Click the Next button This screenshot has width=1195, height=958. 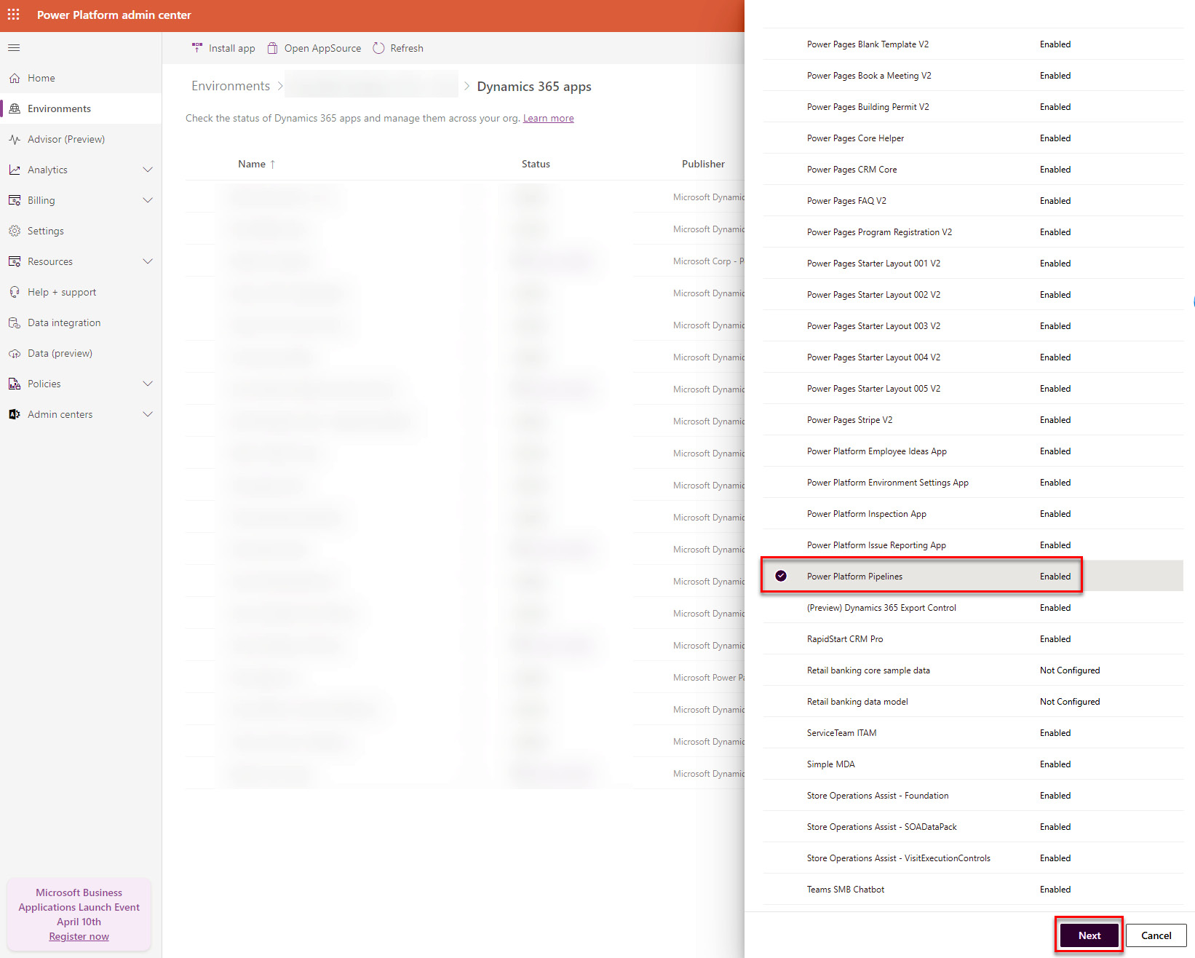coord(1089,935)
